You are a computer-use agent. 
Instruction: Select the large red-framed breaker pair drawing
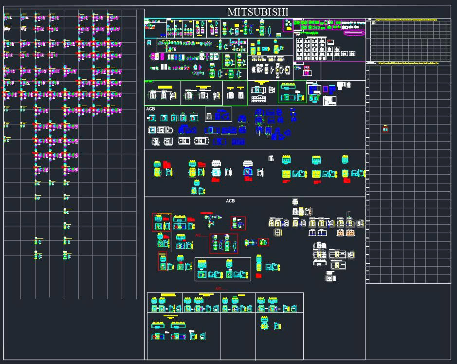pyautogui.click(x=224, y=244)
